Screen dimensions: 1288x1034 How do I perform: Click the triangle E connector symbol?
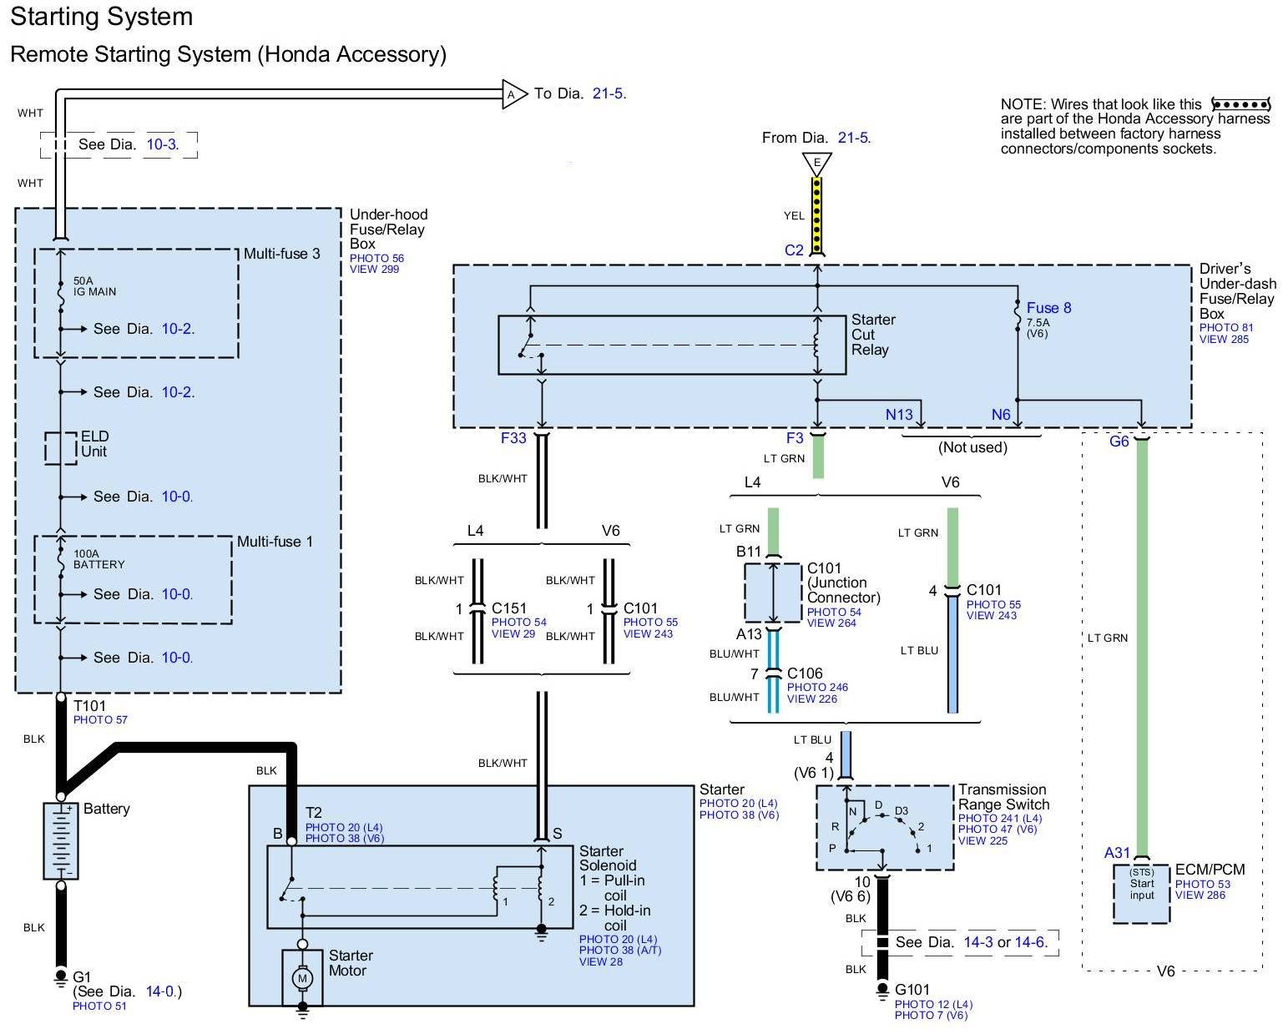(x=816, y=163)
